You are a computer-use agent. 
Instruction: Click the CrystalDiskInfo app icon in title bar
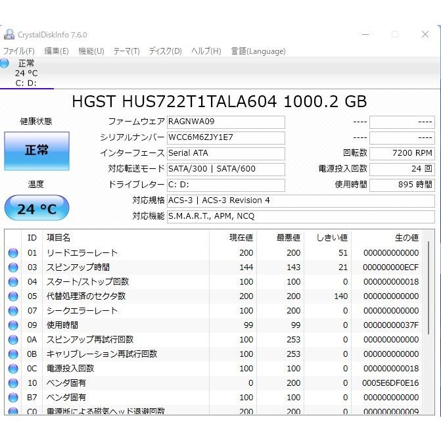pos(9,34)
